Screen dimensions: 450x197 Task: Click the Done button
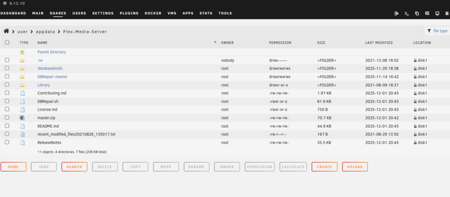point(13,167)
